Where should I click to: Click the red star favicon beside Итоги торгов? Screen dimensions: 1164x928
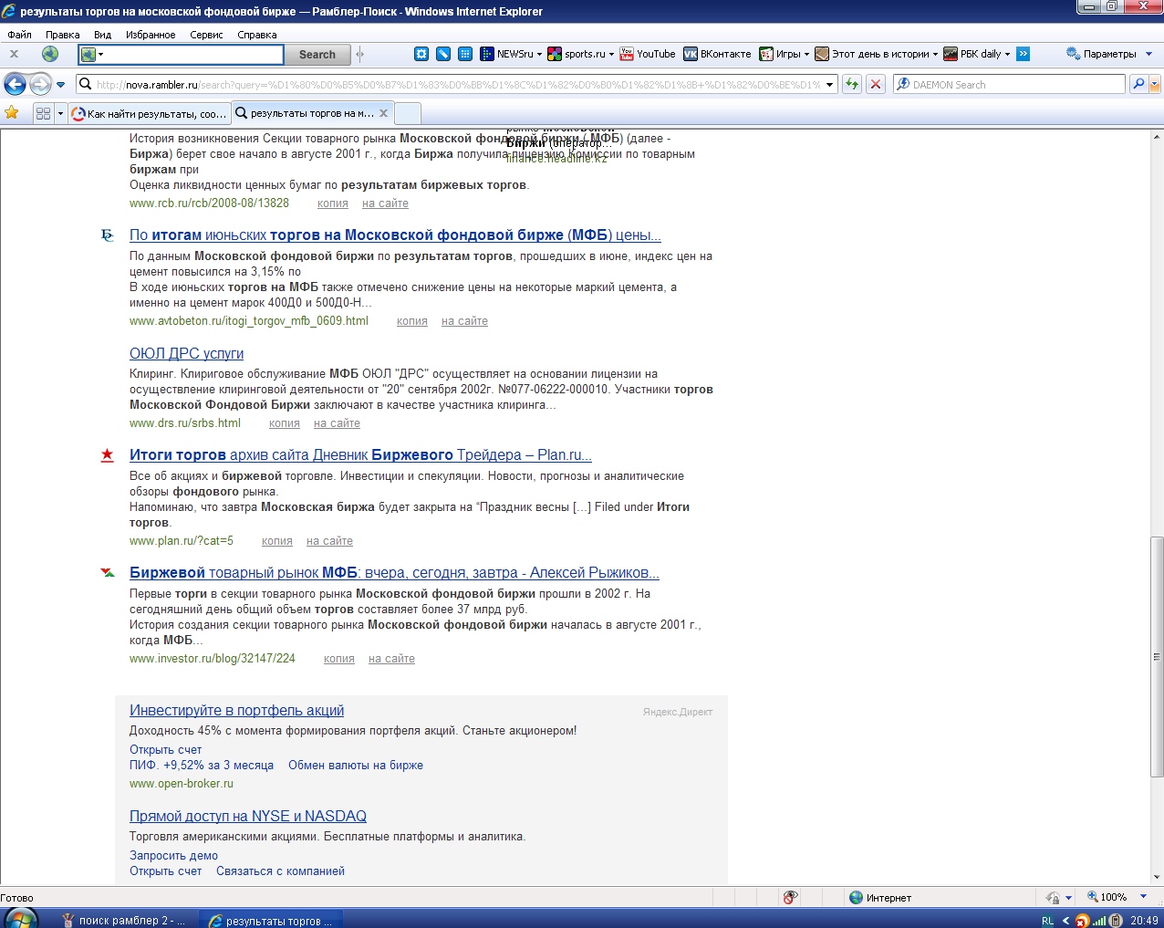[108, 455]
